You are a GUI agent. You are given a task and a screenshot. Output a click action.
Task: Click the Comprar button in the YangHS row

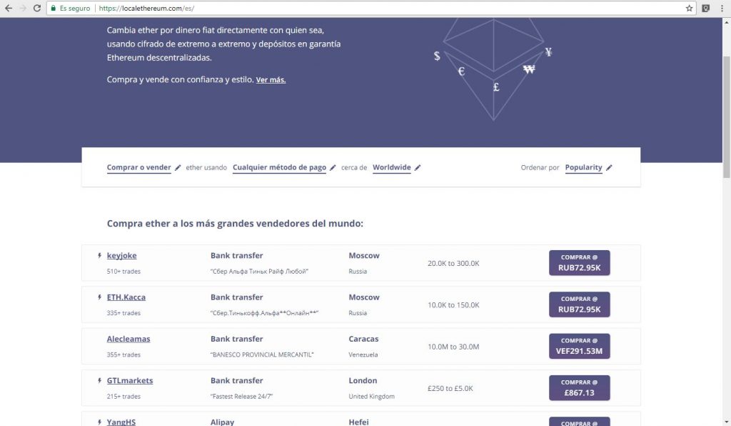click(580, 421)
